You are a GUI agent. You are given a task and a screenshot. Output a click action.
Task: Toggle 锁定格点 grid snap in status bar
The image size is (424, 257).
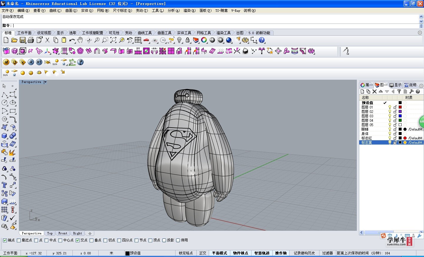click(186, 253)
